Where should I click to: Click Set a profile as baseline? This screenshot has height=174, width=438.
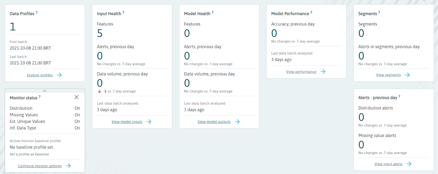(x=29, y=154)
